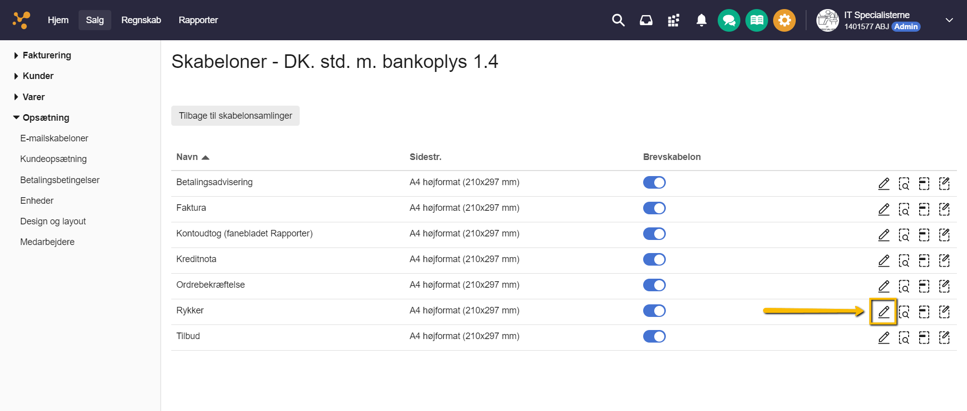This screenshot has width=967, height=411.
Task: Open the orange settings gear
Action: (784, 21)
